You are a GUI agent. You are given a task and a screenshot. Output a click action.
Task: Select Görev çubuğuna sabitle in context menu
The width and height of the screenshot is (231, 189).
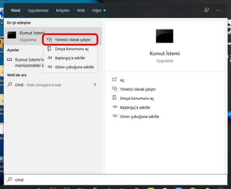[x=74, y=67]
